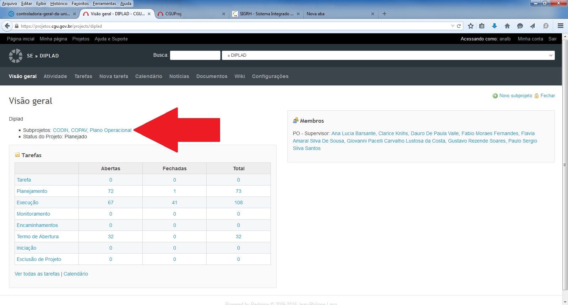Image resolution: width=568 pixels, height=305 pixels.
Task: Open the Configurações tab
Action: coord(270,76)
